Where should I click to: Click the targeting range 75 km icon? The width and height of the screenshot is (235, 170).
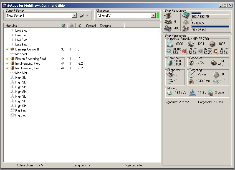coord(191,74)
